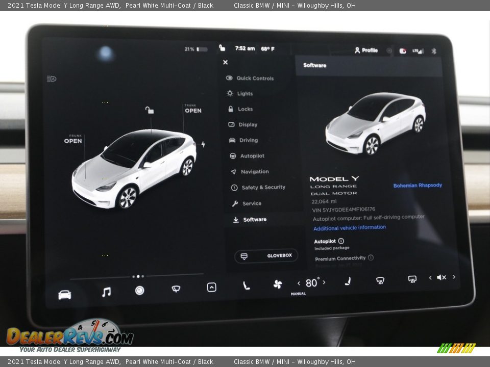This screenshot has width=490, height=367.
Task: Open the car controls icon in bottom bar
Action: [x=65, y=294]
